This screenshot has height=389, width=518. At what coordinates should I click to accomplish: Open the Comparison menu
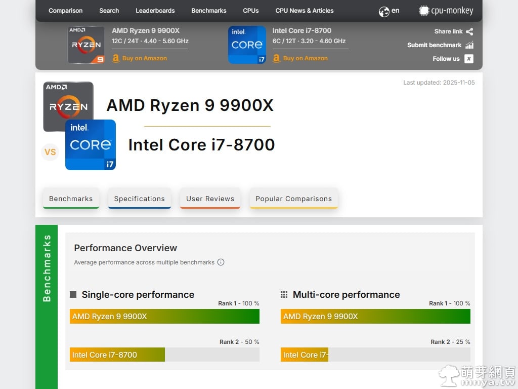tap(65, 11)
